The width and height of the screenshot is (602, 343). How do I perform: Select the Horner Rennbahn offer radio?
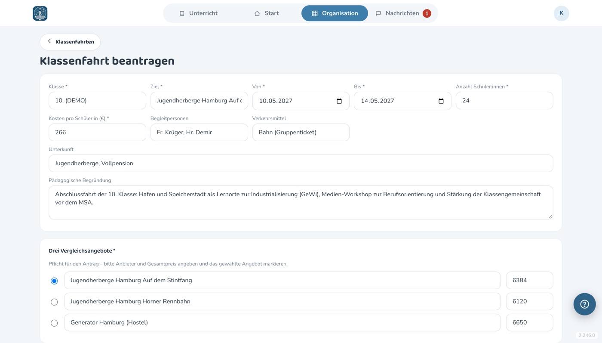pyautogui.click(x=54, y=302)
